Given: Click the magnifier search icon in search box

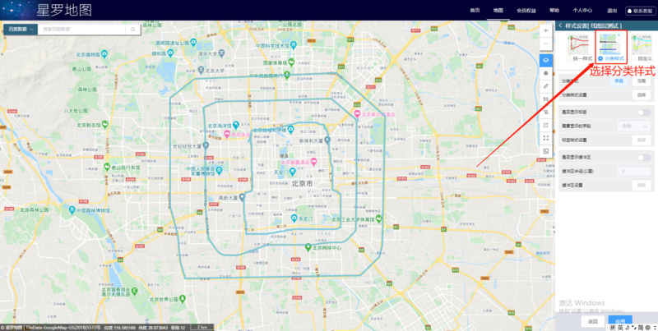Looking at the screenshot, I should (x=133, y=30).
